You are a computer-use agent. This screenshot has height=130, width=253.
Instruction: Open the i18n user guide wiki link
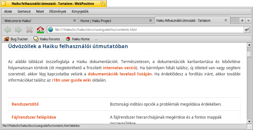[71, 80]
